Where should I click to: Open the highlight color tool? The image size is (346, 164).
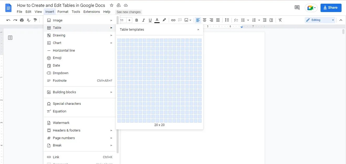point(164,20)
